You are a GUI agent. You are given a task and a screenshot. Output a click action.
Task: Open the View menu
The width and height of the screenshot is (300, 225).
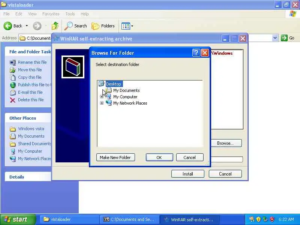click(x=32, y=14)
